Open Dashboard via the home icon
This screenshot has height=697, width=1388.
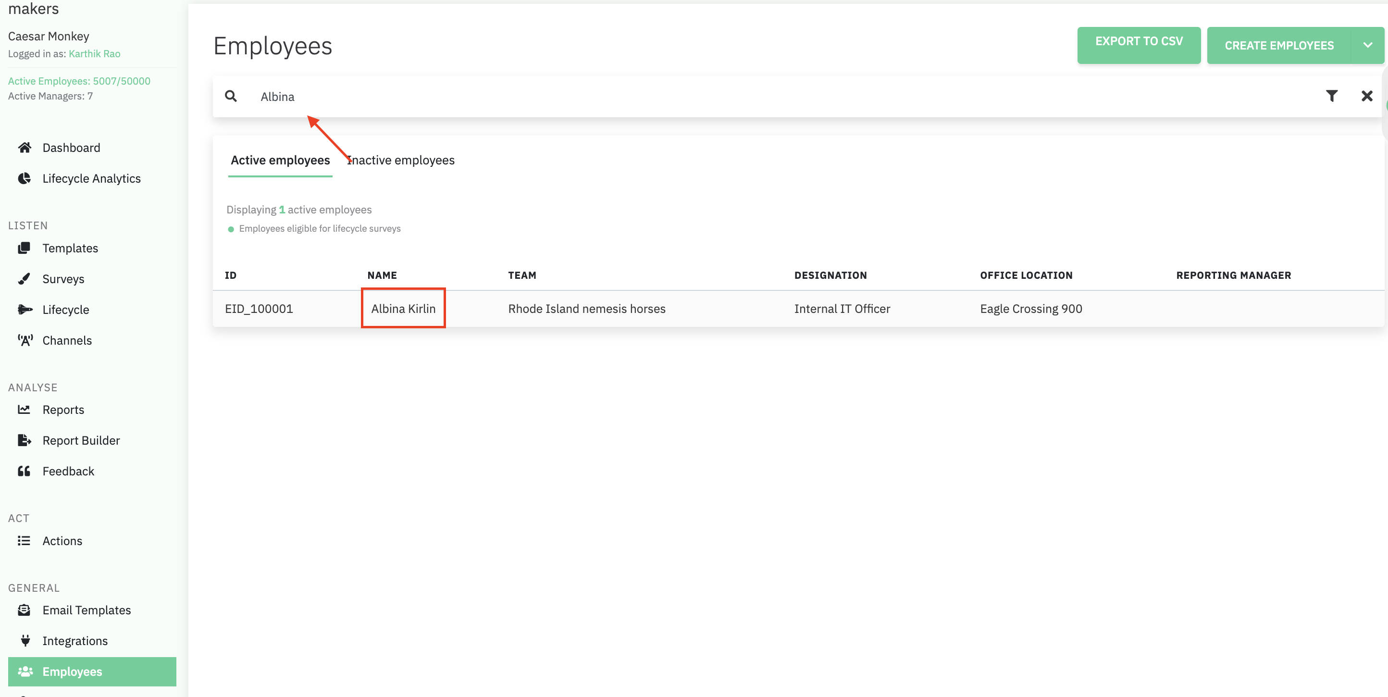24,148
